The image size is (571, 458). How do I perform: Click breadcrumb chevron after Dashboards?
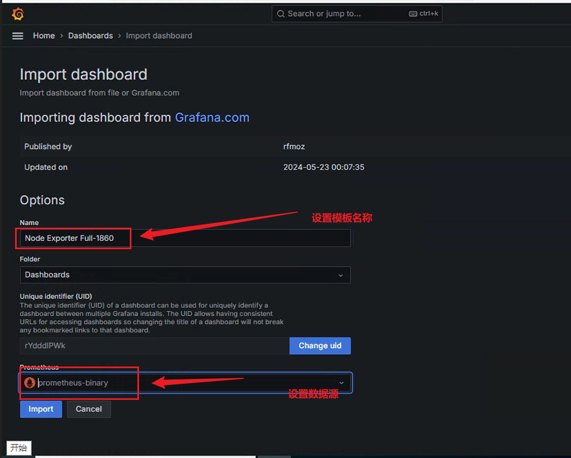pyautogui.click(x=120, y=36)
